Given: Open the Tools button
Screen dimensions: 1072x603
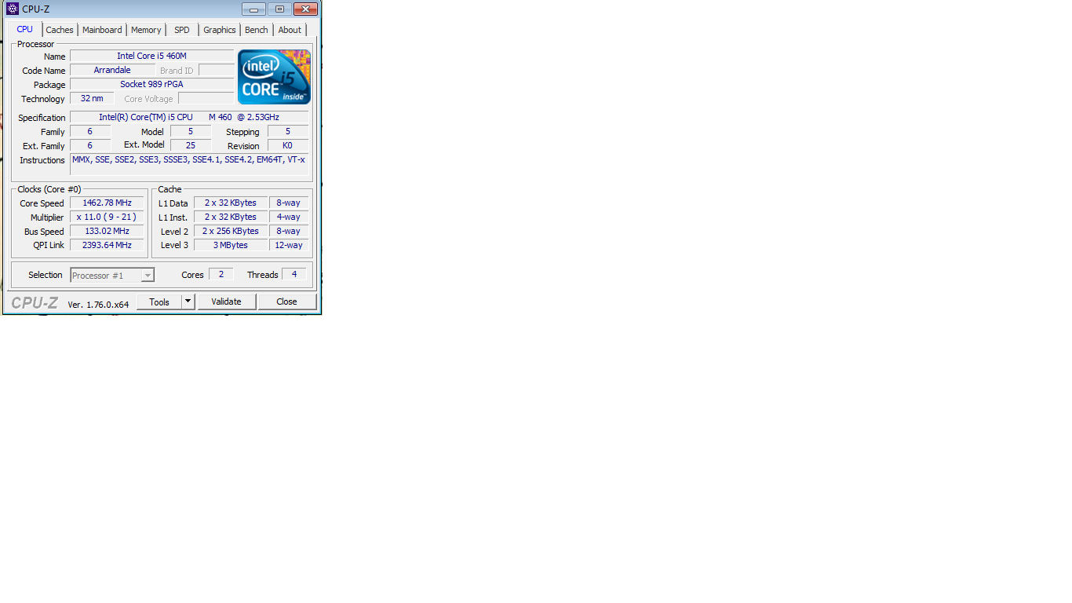Looking at the screenshot, I should point(159,301).
